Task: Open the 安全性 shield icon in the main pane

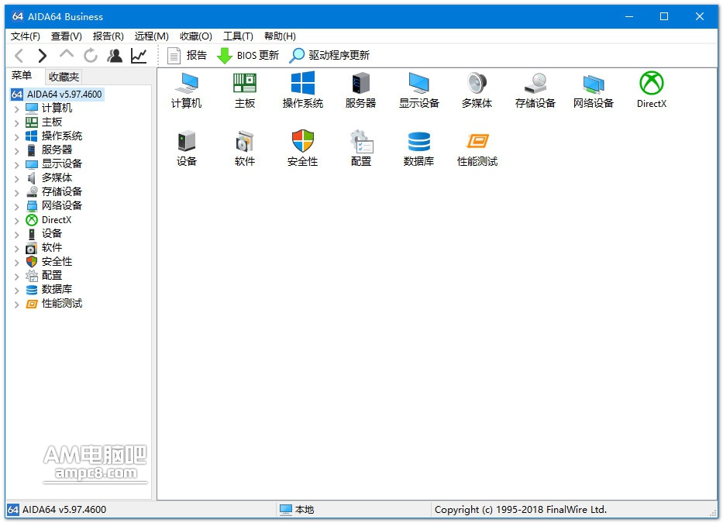Action: coord(302,149)
